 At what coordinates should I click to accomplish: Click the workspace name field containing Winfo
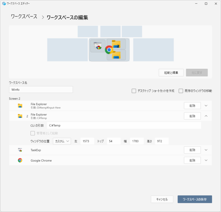click(41, 90)
